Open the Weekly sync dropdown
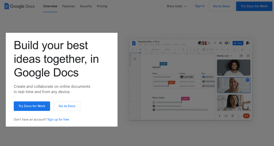274x146 pixels. [224, 56]
